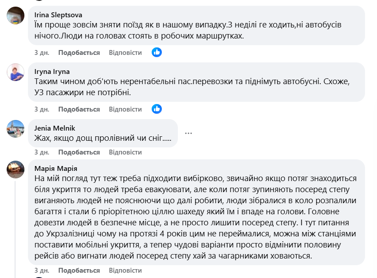Reply to Марія Марія via Відповісти

[126, 270]
